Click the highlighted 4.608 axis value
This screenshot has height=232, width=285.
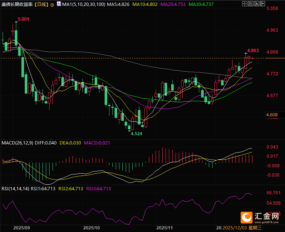click(272, 115)
